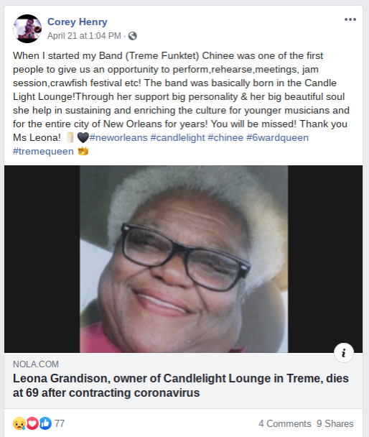The height and width of the screenshot is (437, 369).
Task: Click the sad face reaction icon
Action: pyautogui.click(x=19, y=423)
